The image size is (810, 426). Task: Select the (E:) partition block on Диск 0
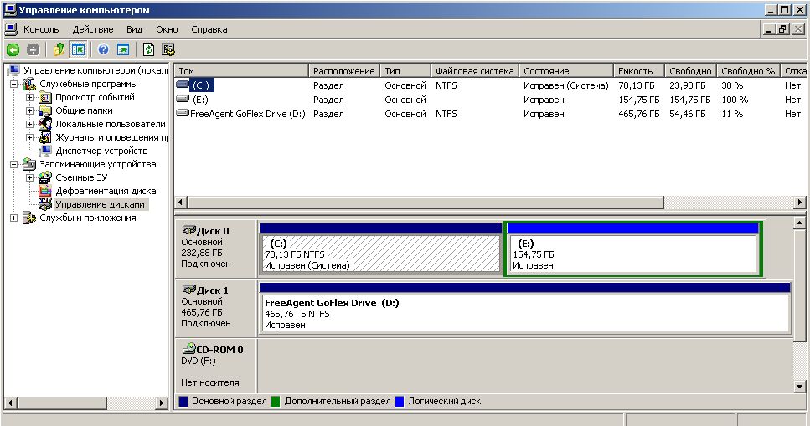pos(632,254)
